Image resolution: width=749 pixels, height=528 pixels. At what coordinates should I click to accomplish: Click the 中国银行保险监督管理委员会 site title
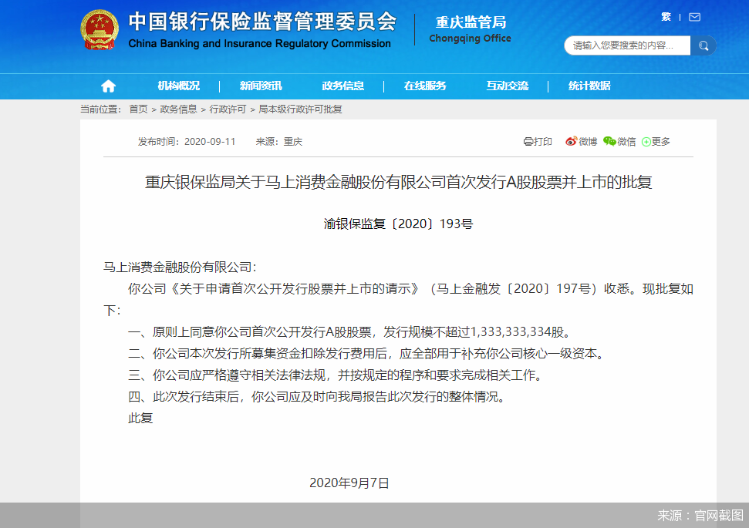[262, 22]
